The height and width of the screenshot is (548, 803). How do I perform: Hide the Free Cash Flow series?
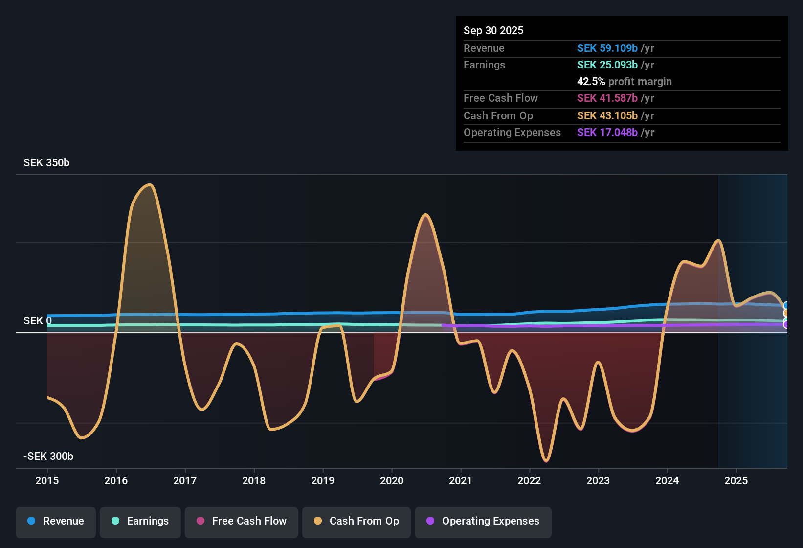pyautogui.click(x=241, y=521)
